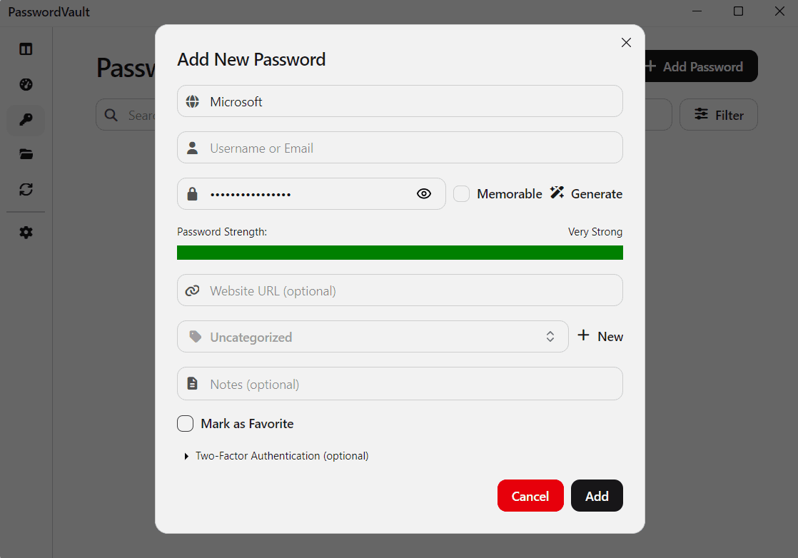The height and width of the screenshot is (558, 798).
Task: Open the dashboard panel icon in sidebar
Action: click(x=26, y=49)
